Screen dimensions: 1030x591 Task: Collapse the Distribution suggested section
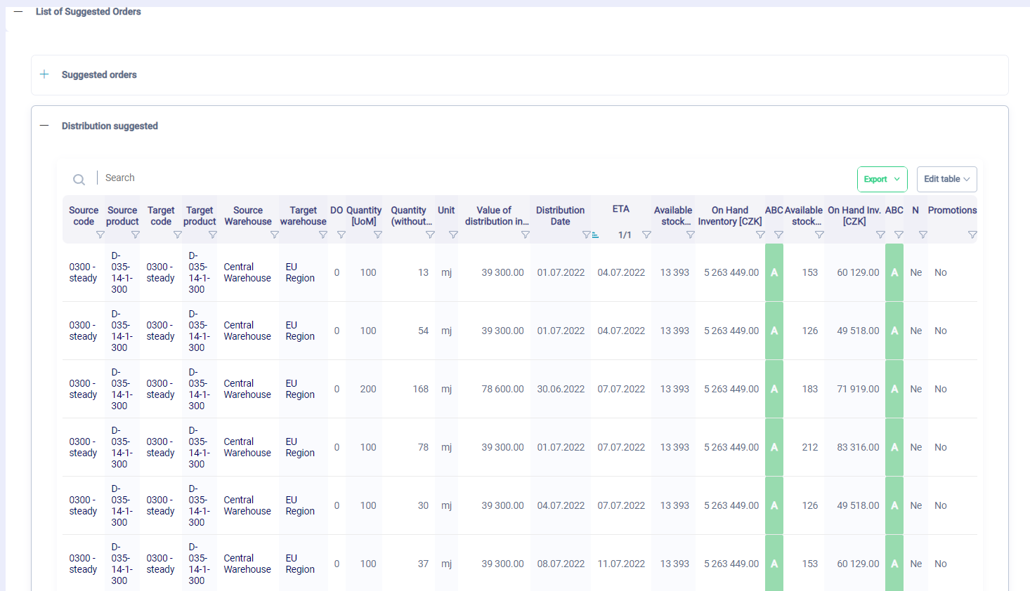click(x=45, y=126)
